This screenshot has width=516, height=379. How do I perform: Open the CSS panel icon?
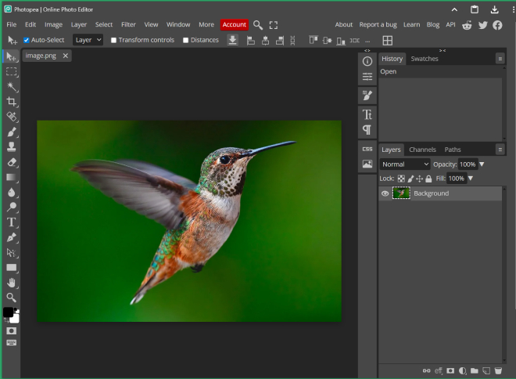[367, 148]
